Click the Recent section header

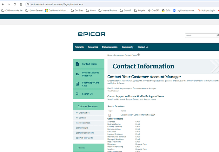point(89,148)
